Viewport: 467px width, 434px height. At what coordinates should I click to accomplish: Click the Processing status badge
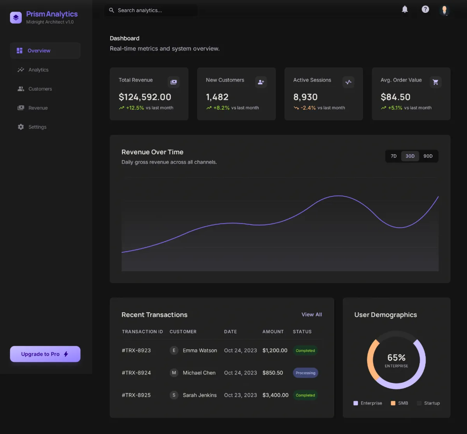[x=305, y=373]
